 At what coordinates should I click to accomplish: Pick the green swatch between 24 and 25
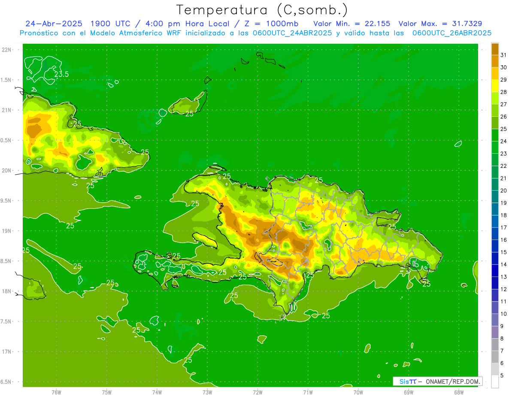[x=495, y=135]
